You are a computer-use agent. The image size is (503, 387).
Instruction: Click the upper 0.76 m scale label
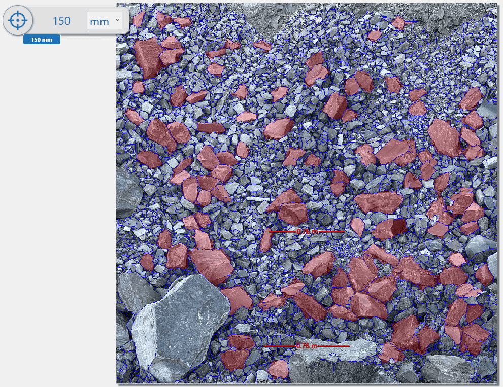[307, 231]
